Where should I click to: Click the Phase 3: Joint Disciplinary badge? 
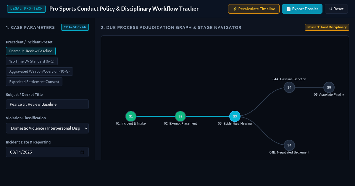(327, 27)
